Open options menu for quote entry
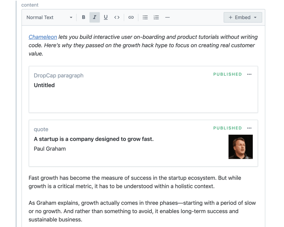This screenshot has width=284, height=227. tap(249, 128)
